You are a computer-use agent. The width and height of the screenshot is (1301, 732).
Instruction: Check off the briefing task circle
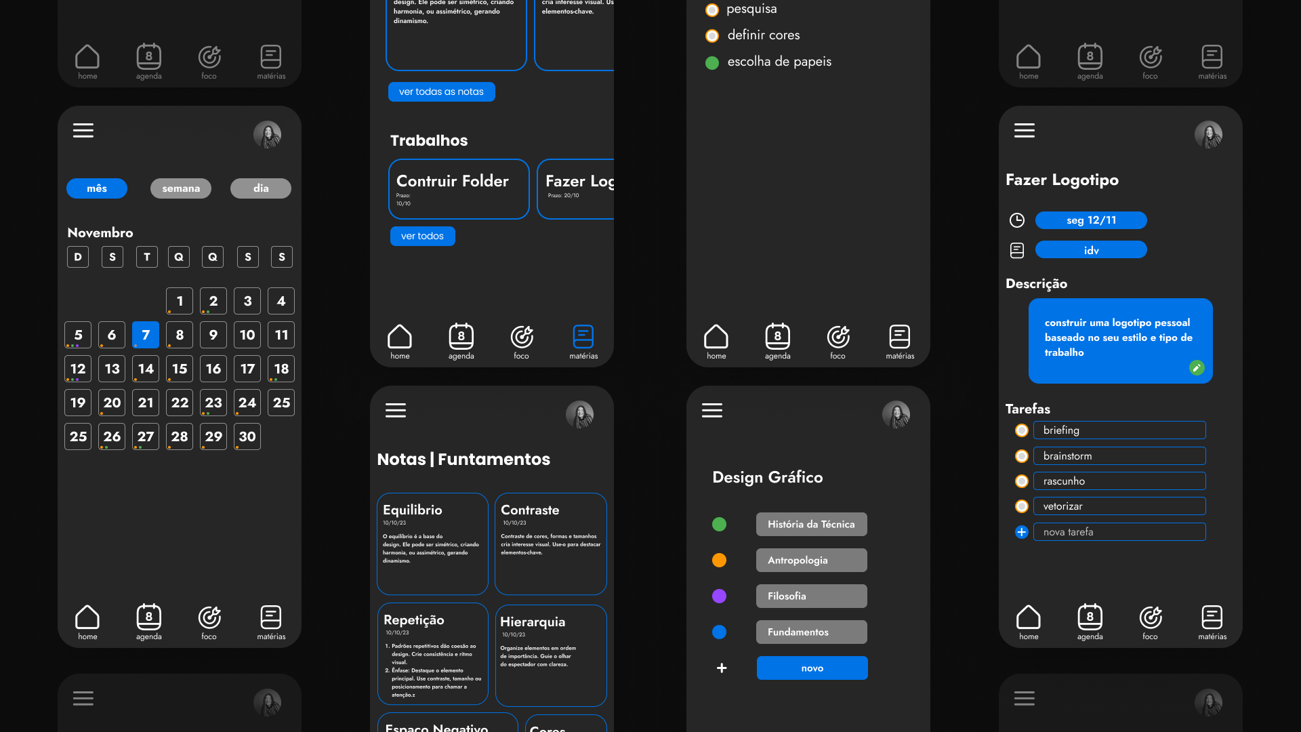[1022, 430]
